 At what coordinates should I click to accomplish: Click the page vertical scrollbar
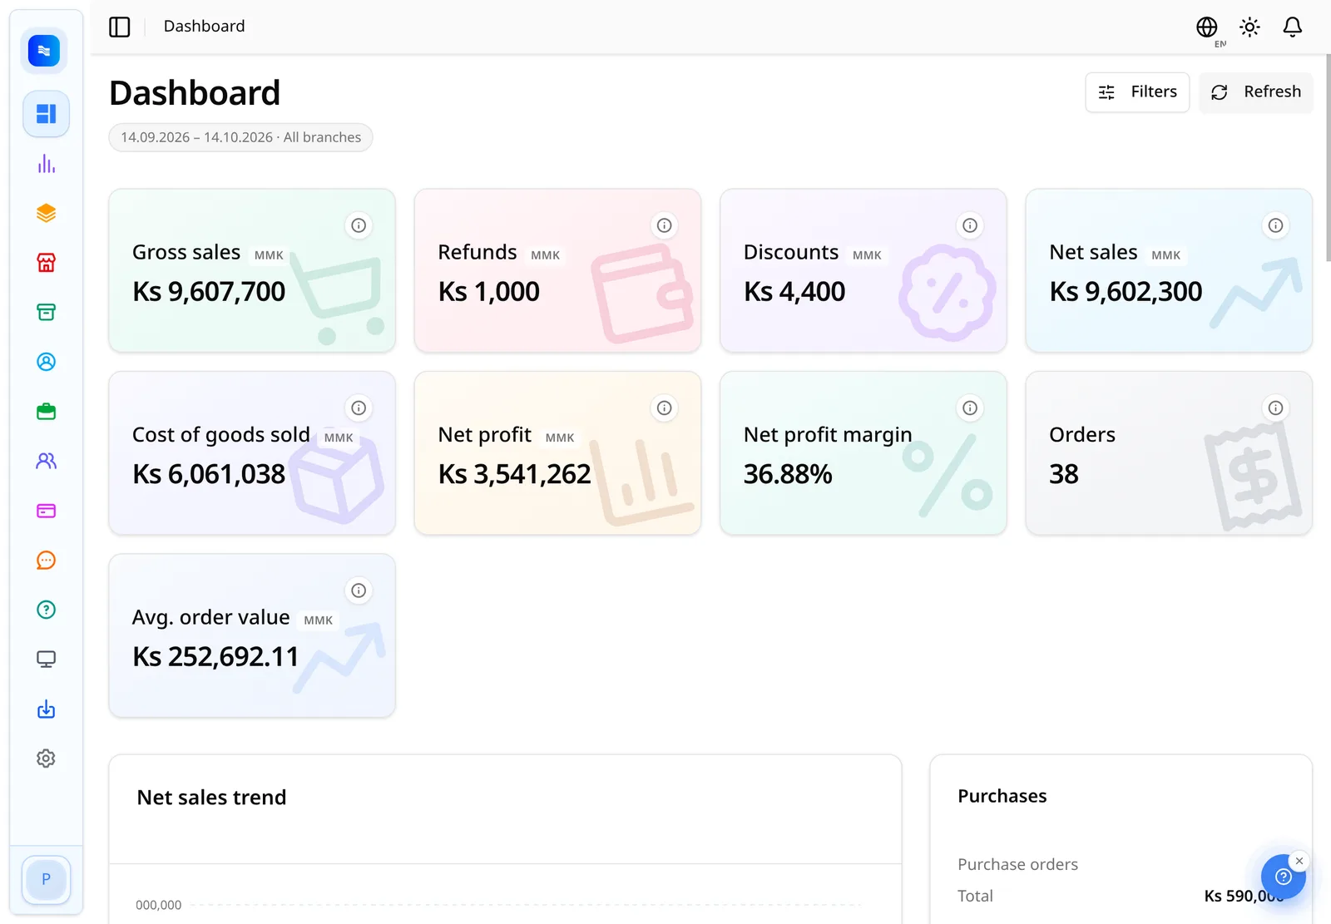(x=1328, y=158)
